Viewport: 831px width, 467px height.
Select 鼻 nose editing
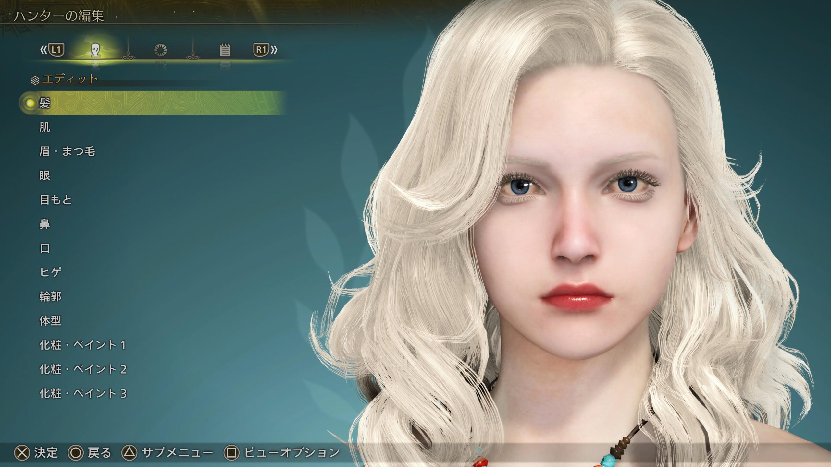pos(45,224)
